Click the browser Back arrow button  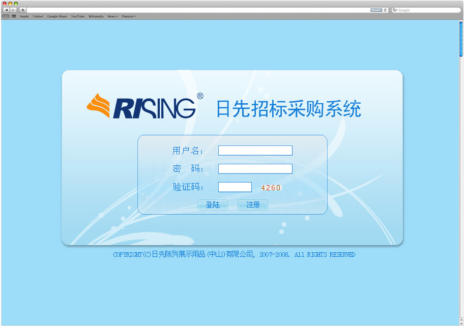6,10
